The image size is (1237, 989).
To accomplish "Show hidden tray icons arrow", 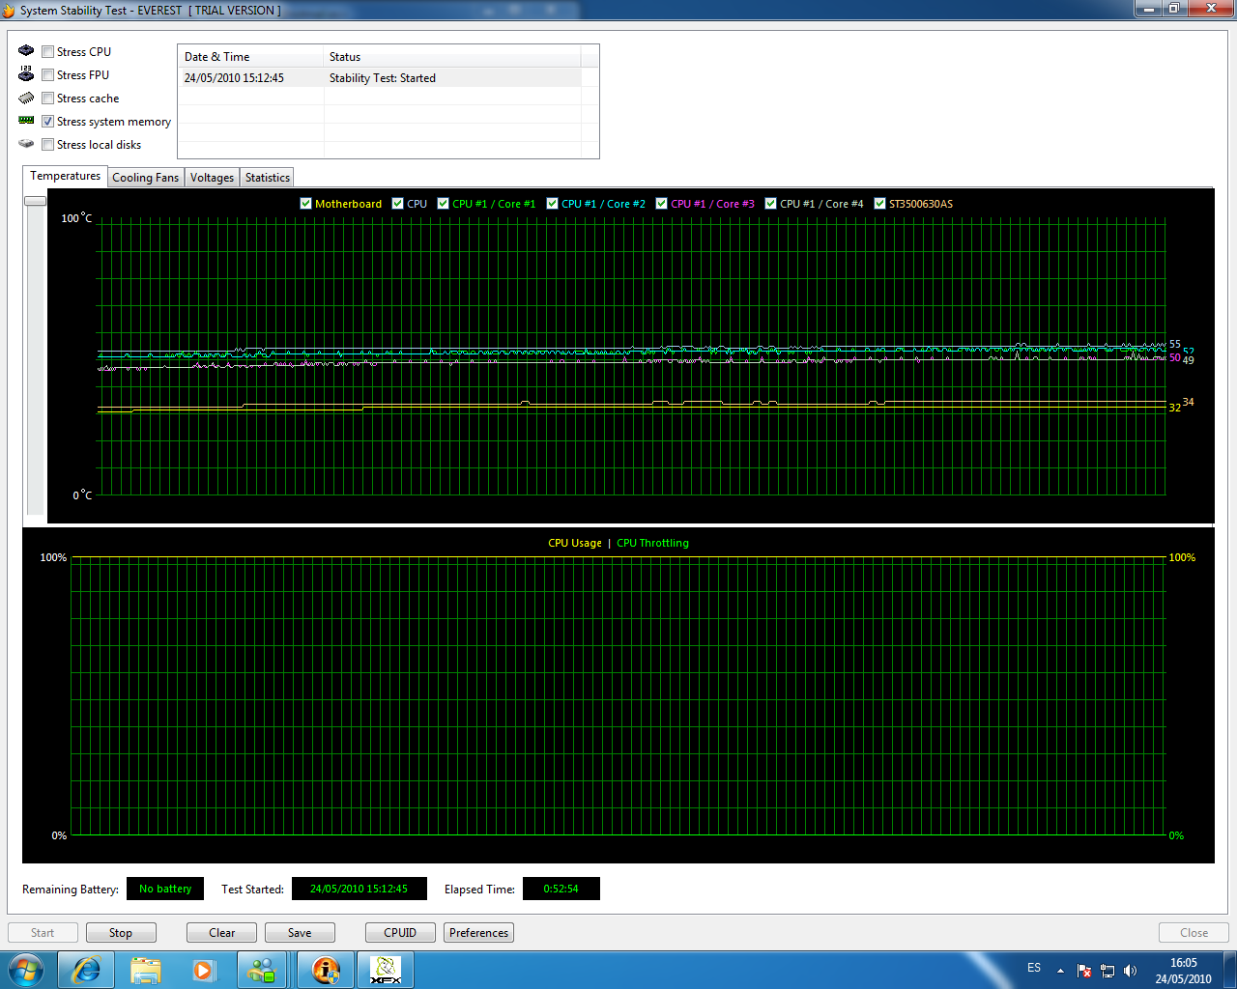I will tap(1060, 971).
